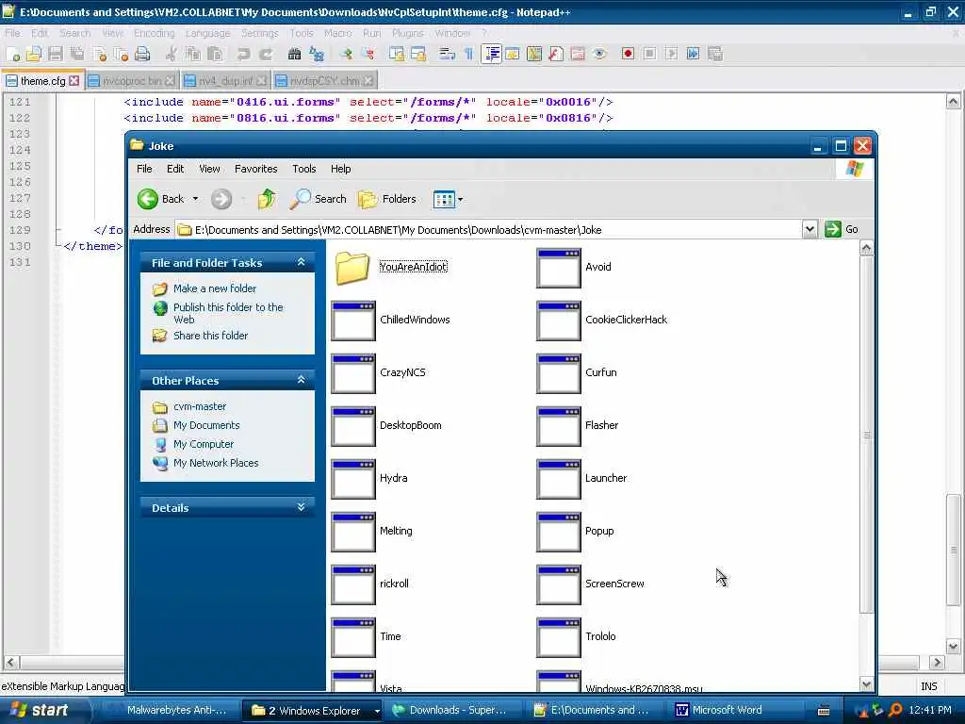
Task: Switch to the nvcoproc.bin tab
Action: (x=132, y=81)
